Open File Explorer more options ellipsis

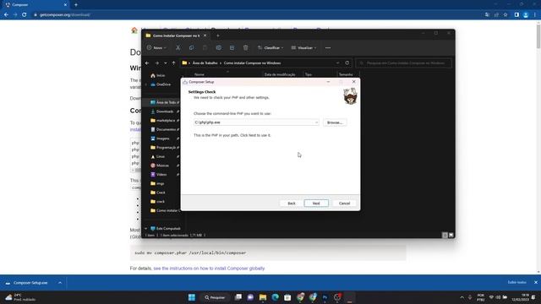point(328,48)
